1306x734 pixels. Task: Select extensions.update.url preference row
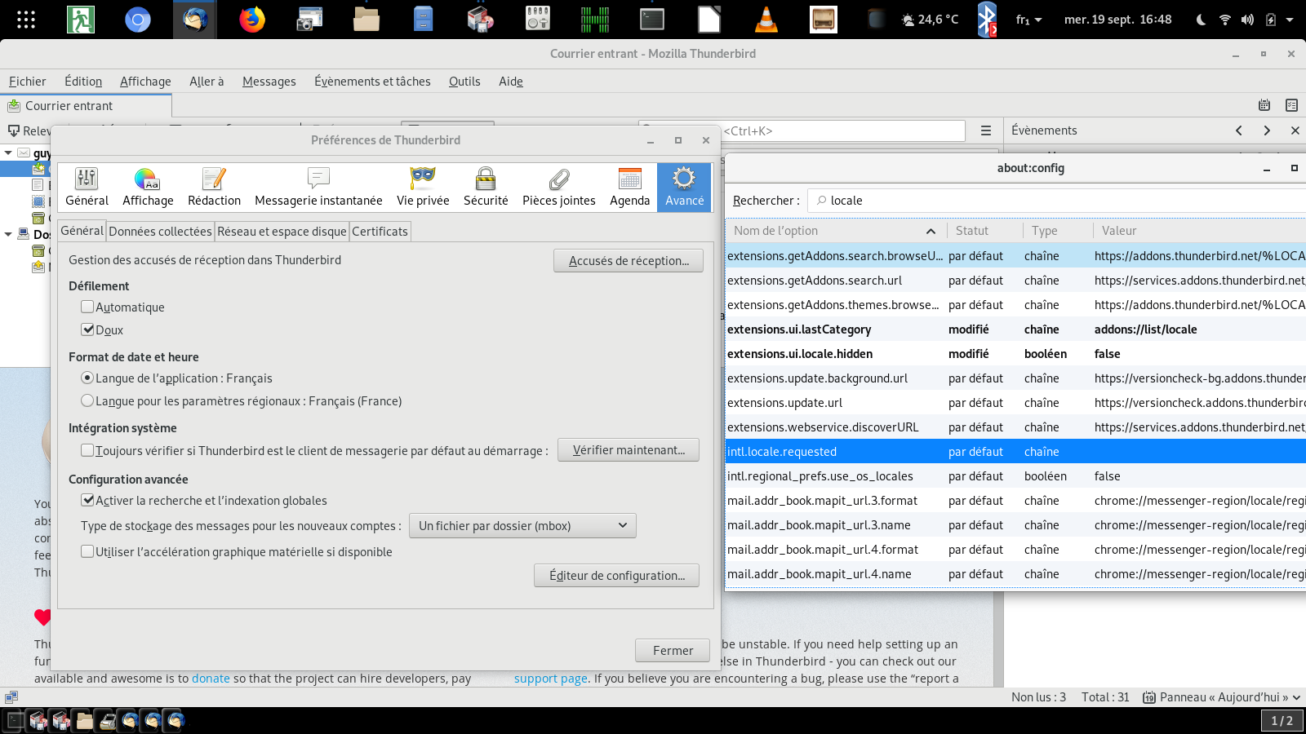click(x=1016, y=403)
